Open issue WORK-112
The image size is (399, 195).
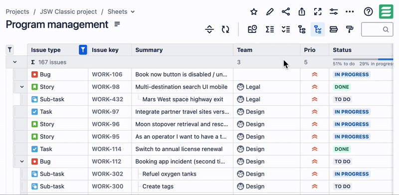point(106,162)
